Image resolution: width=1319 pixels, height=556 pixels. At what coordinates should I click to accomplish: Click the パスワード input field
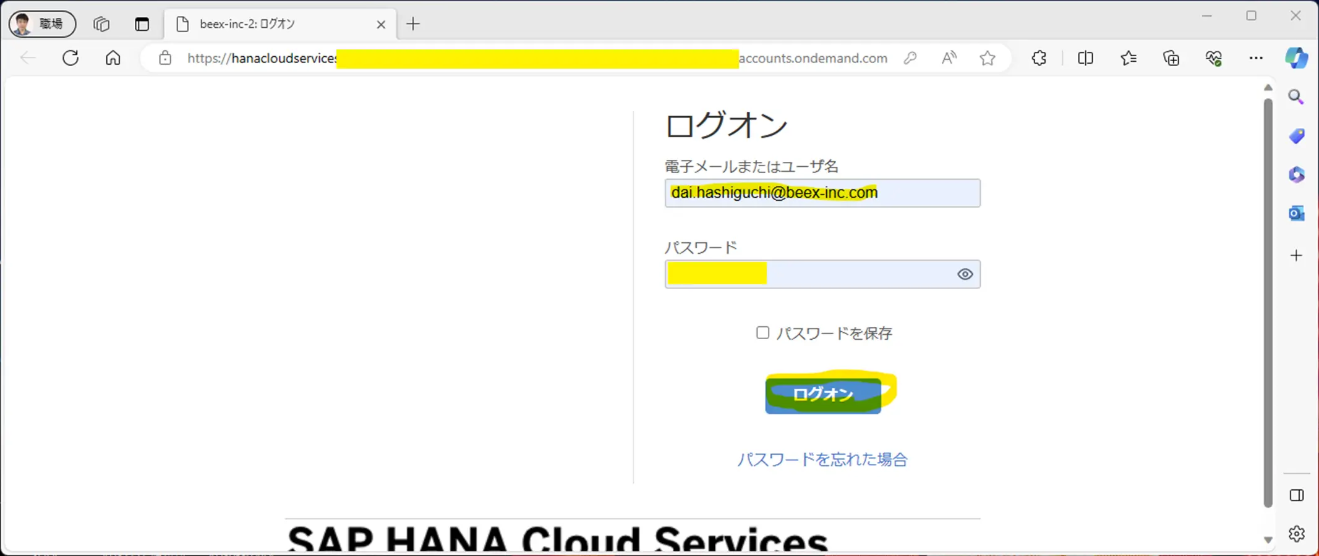pyautogui.click(x=822, y=274)
